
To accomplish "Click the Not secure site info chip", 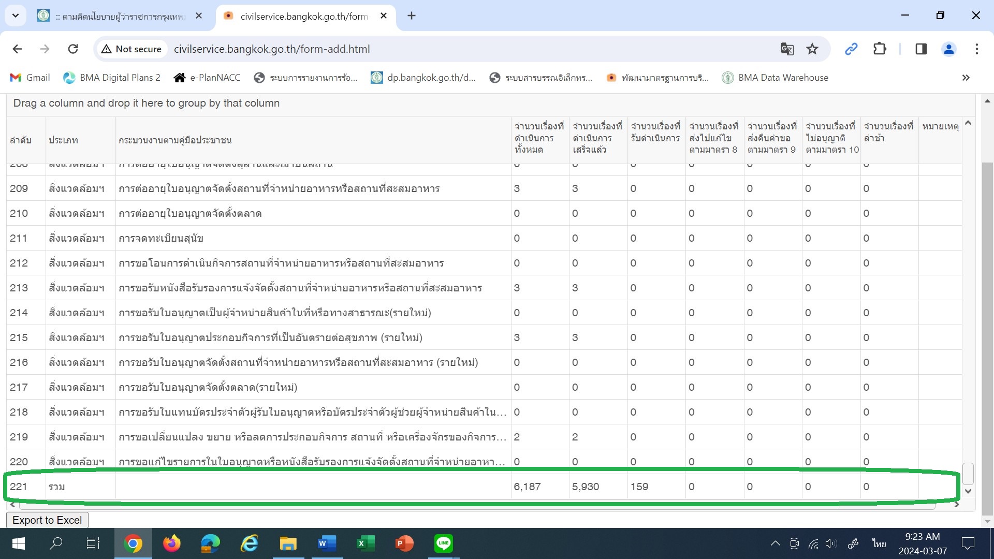I will point(132,49).
